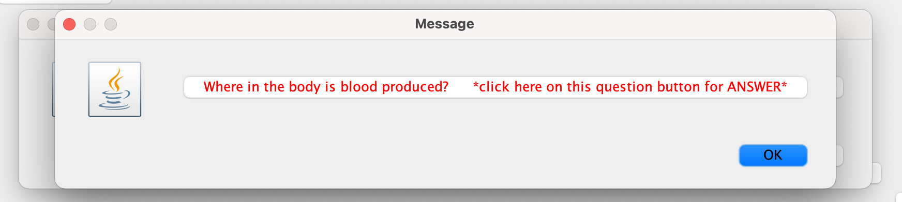Click the white tab fragment at the top left
Image resolution: width=902 pixels, height=202 pixels.
click(x=56, y=2)
